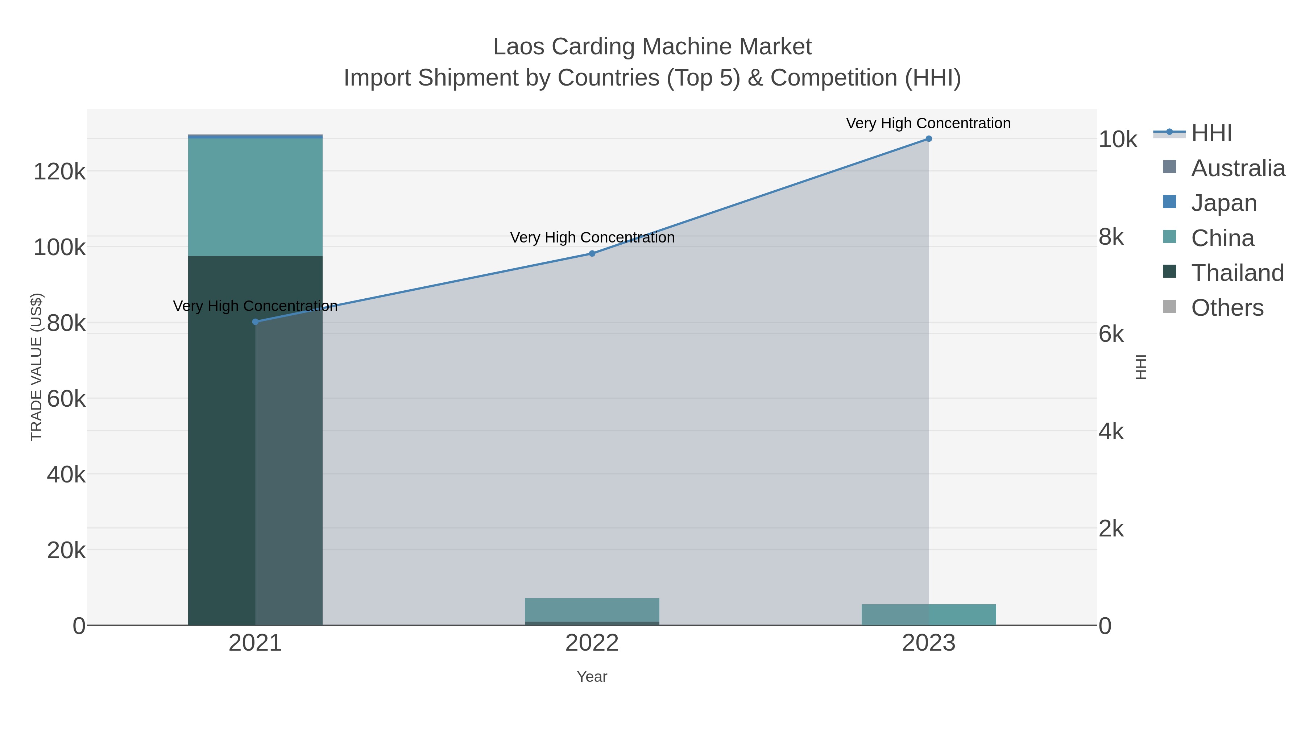The height and width of the screenshot is (734, 1305).
Task: Click the China segment of the 2022 bar
Action: (592, 610)
